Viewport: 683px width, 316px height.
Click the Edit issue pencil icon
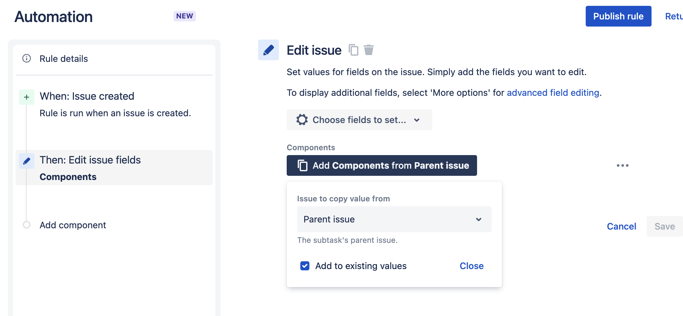(x=268, y=50)
